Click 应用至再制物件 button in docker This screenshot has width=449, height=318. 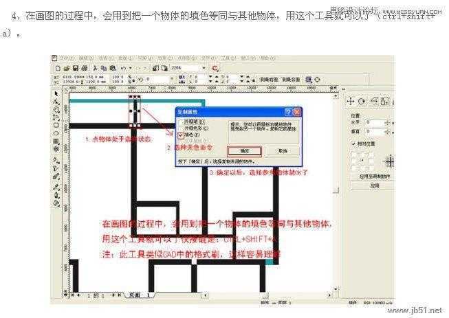(x=374, y=177)
